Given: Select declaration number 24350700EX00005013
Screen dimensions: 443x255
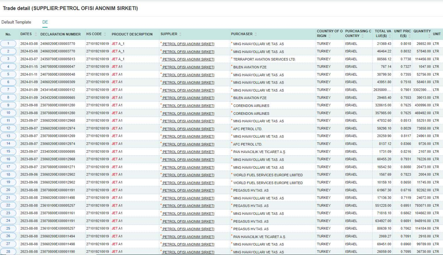Looking at the screenshot, I should [x=58, y=59].
